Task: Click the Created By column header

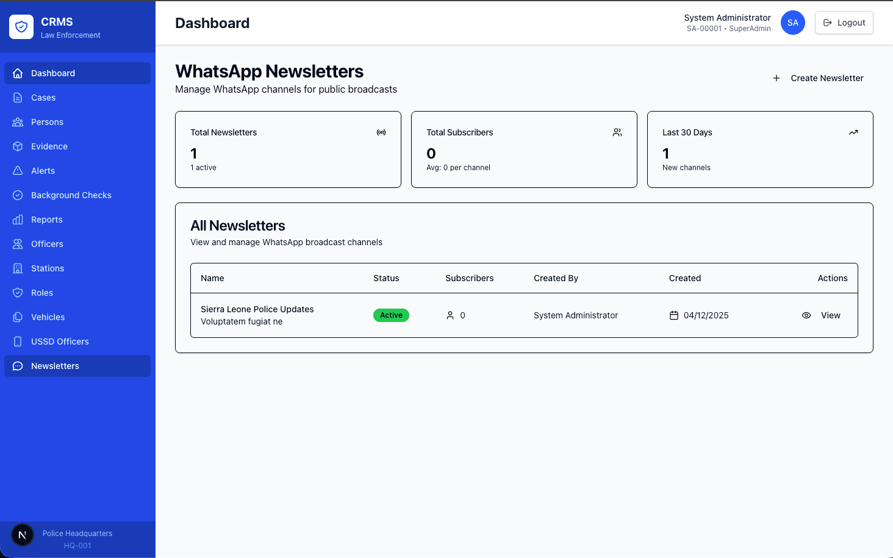Action: pos(556,278)
